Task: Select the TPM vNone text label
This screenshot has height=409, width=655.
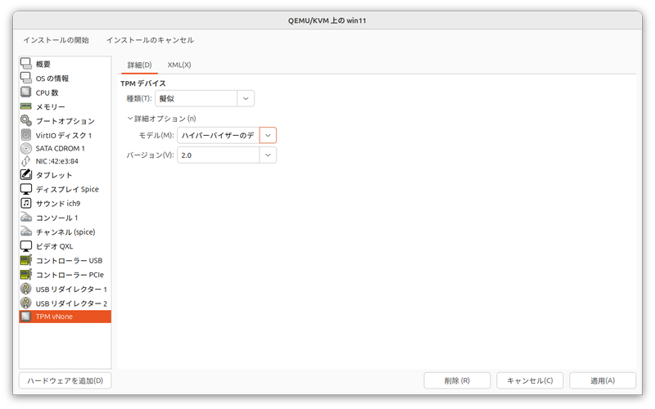Action: pos(54,317)
